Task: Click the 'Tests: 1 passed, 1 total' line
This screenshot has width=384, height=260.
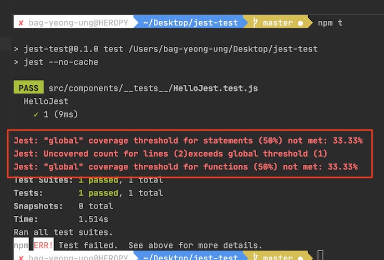Action: (88, 193)
